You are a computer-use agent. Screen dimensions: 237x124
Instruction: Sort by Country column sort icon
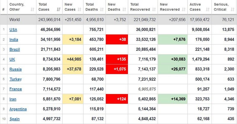32,9
